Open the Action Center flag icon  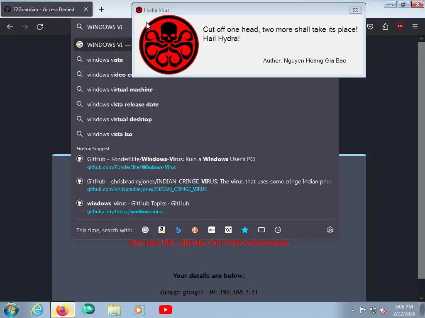pyautogui.click(x=363, y=310)
